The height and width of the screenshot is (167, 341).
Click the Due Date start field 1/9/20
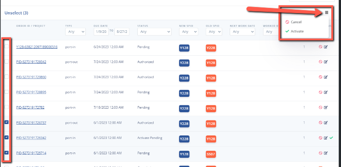coord(101,32)
